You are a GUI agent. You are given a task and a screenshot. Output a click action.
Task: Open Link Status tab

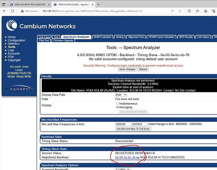pos(203,37)
